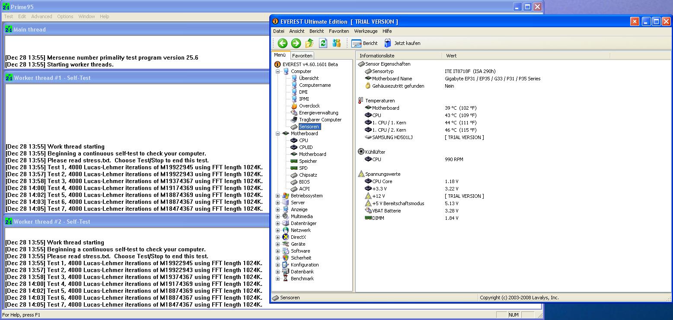Select the Geräte tree item
Image resolution: width=673 pixels, height=320 pixels.
point(298,244)
